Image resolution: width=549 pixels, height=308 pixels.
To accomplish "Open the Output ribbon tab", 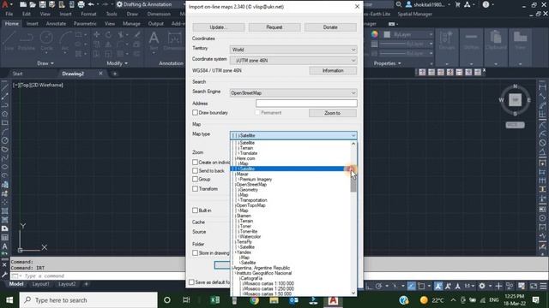I will [156, 24].
